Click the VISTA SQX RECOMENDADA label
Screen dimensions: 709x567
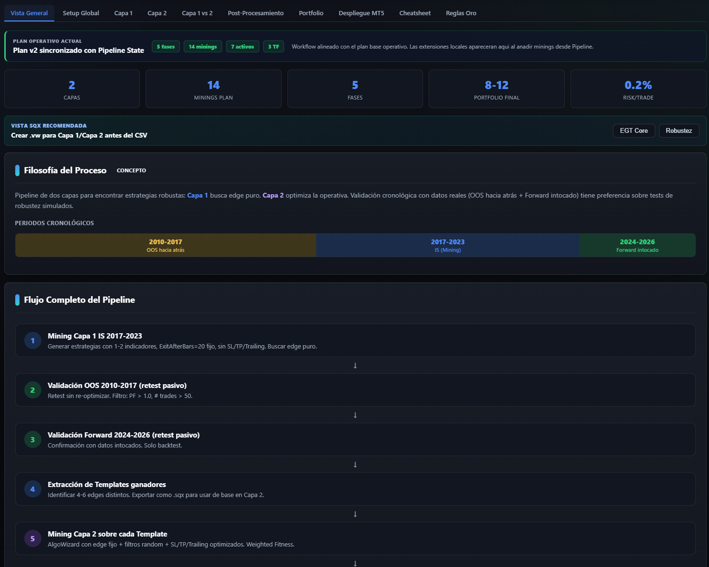[x=49, y=126]
